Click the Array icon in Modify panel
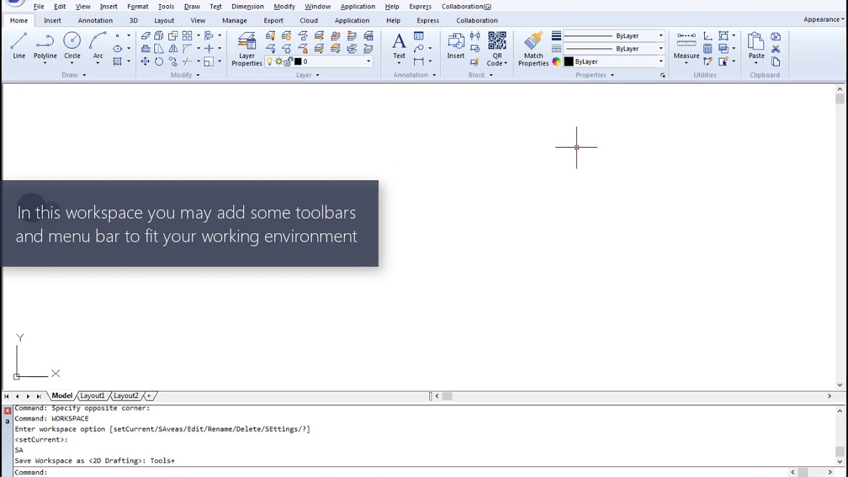848x477 pixels. pyautogui.click(x=187, y=36)
